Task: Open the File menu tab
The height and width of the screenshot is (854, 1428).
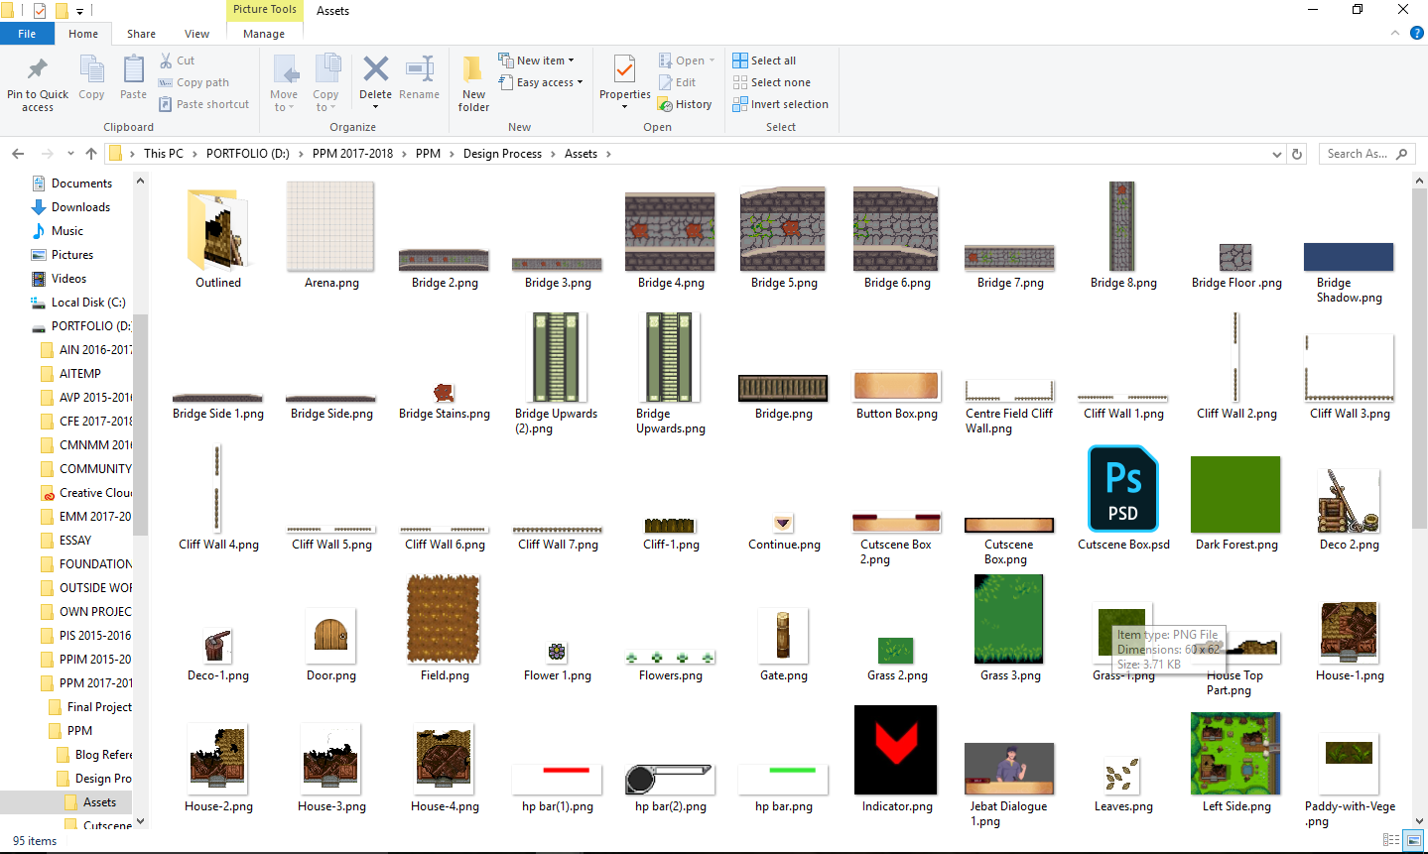Action: (x=27, y=34)
